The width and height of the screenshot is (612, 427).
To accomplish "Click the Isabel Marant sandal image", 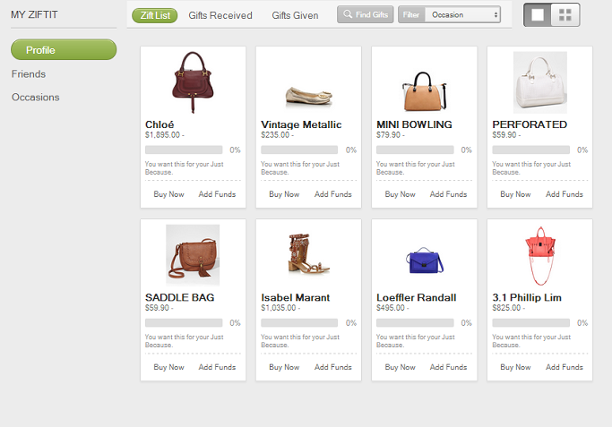I will (309, 253).
